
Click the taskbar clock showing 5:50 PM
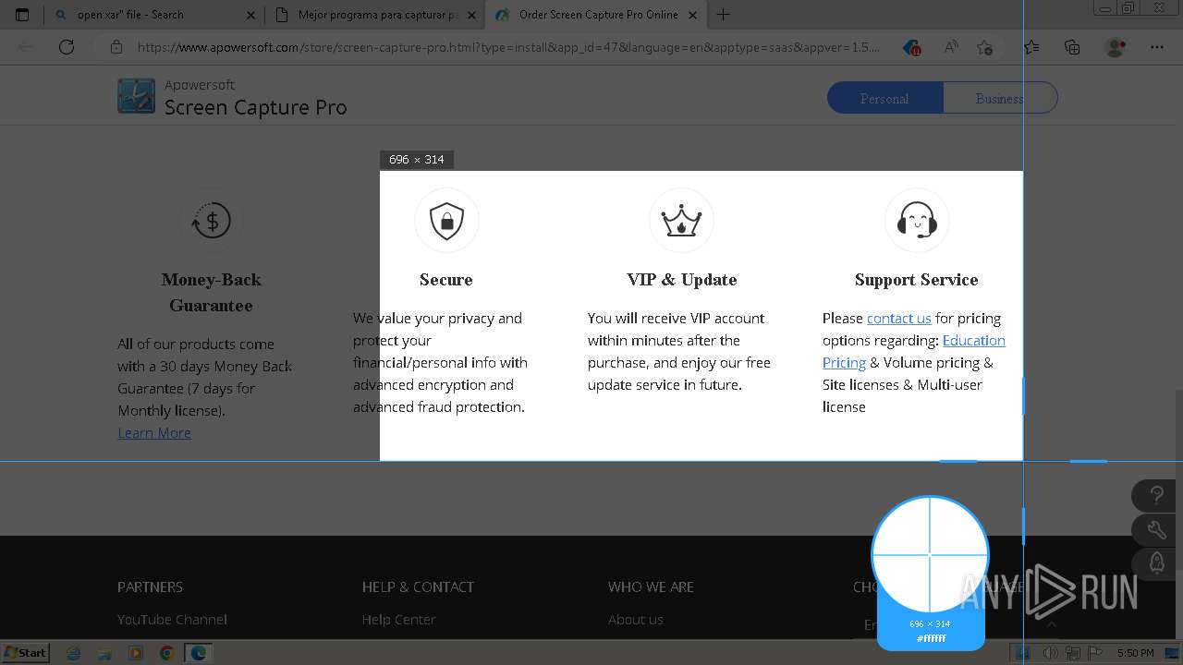coord(1135,653)
